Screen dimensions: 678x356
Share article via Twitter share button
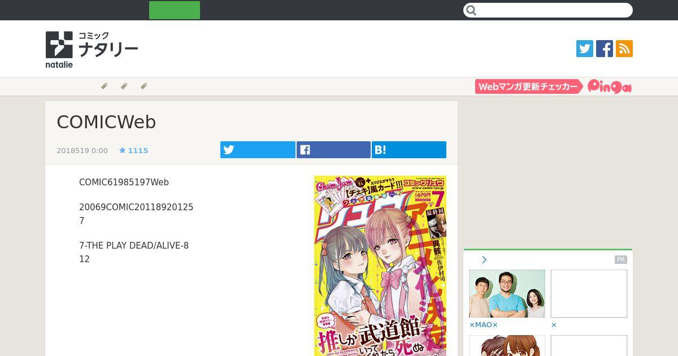(x=258, y=150)
